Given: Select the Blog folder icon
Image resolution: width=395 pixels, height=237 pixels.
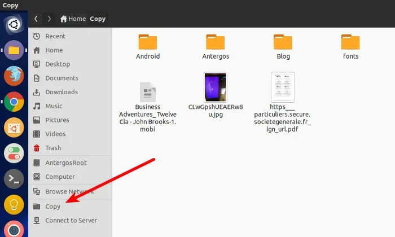Looking at the screenshot, I should tap(283, 42).
